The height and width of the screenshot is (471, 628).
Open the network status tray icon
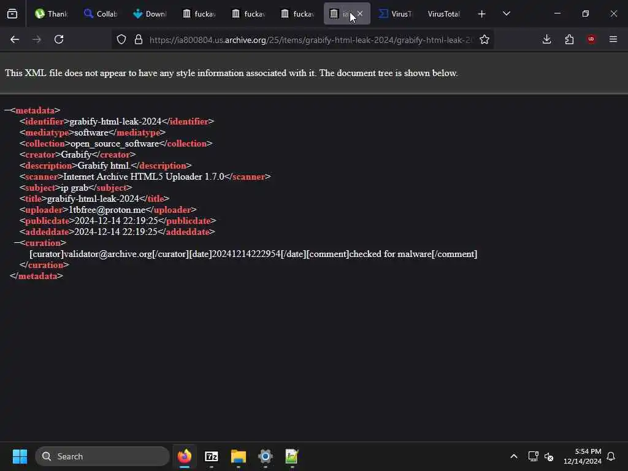(533, 456)
